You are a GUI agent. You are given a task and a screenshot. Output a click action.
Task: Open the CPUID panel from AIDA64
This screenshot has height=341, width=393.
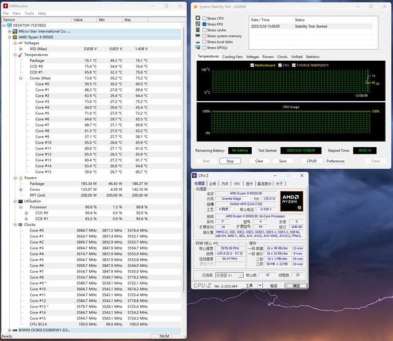pos(312,161)
